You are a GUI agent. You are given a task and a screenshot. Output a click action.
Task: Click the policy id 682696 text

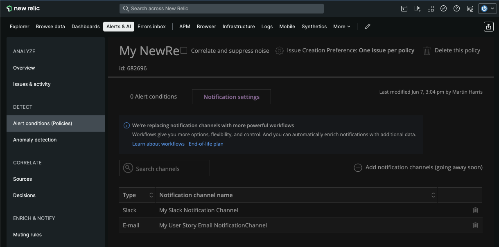tap(133, 68)
